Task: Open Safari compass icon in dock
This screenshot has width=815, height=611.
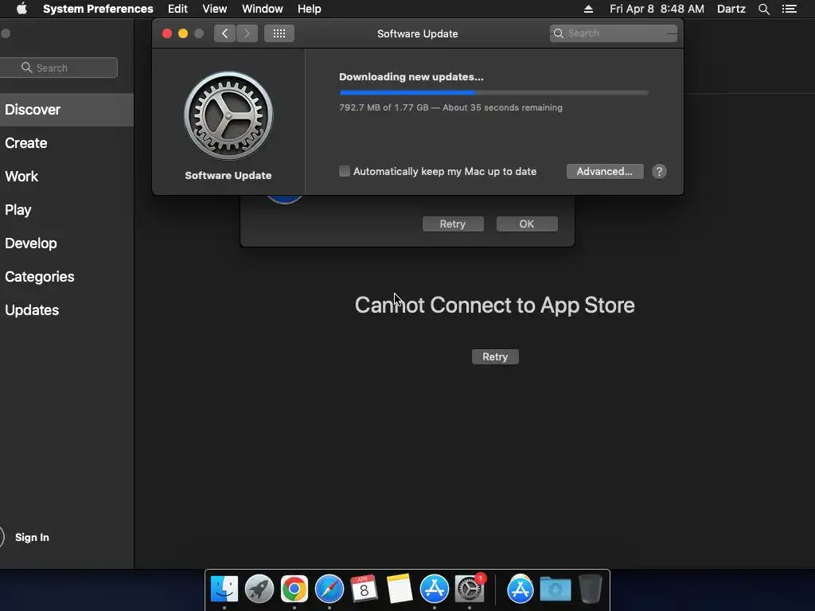Action: (329, 589)
